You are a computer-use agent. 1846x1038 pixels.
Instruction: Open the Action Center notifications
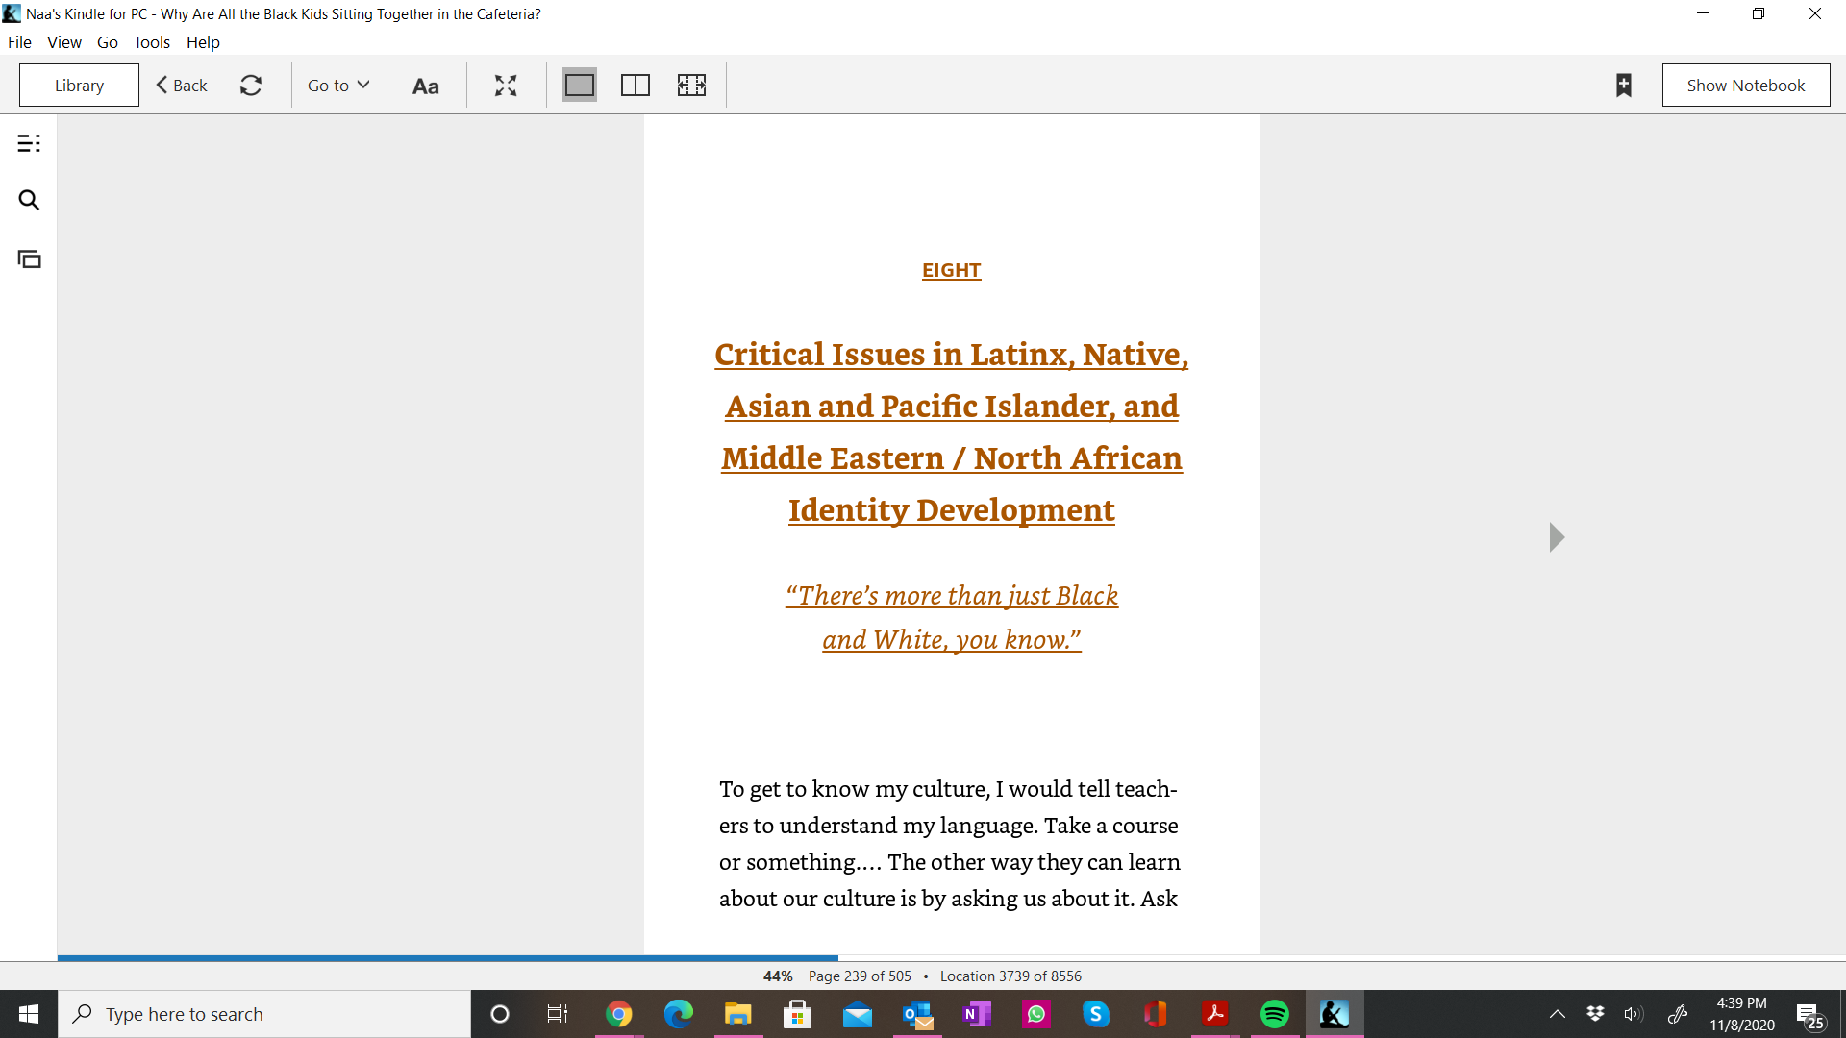pyautogui.click(x=1811, y=1015)
